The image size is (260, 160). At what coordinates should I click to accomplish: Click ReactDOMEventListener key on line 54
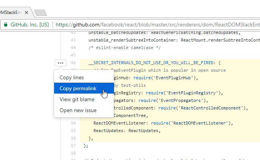pos(120,123)
